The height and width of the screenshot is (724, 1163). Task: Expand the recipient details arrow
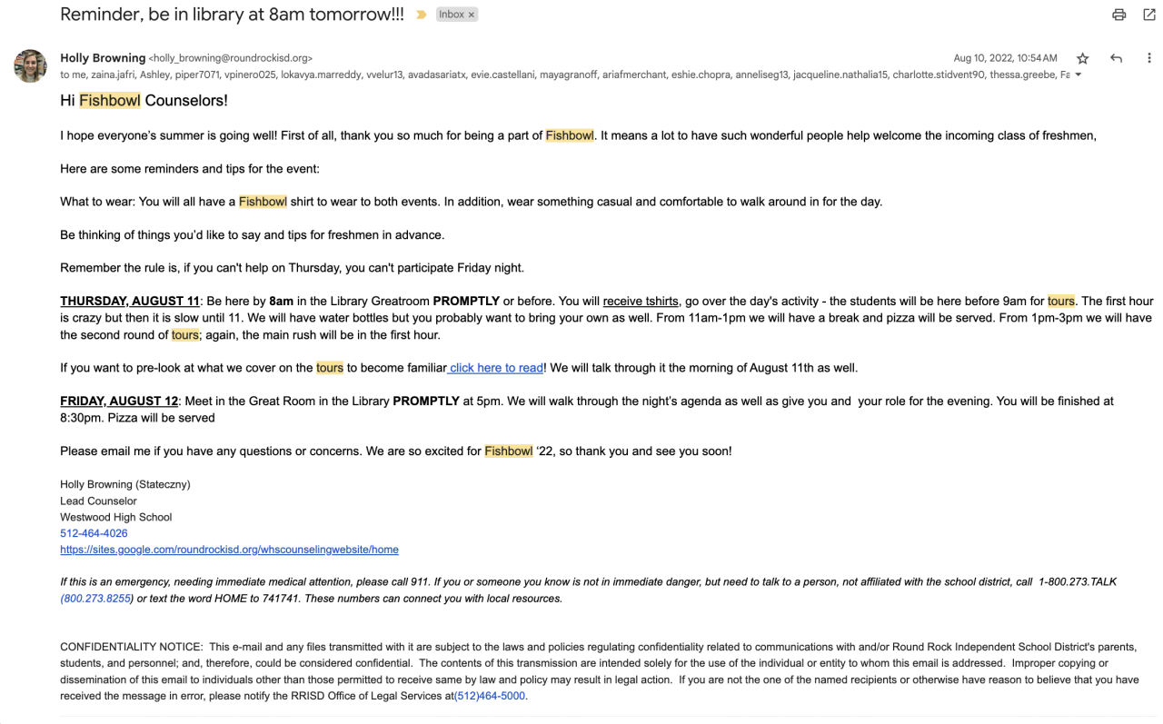coord(1079,75)
